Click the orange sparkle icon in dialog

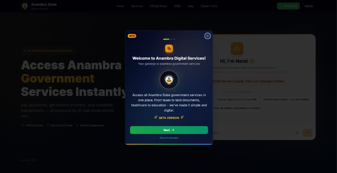click(x=169, y=49)
